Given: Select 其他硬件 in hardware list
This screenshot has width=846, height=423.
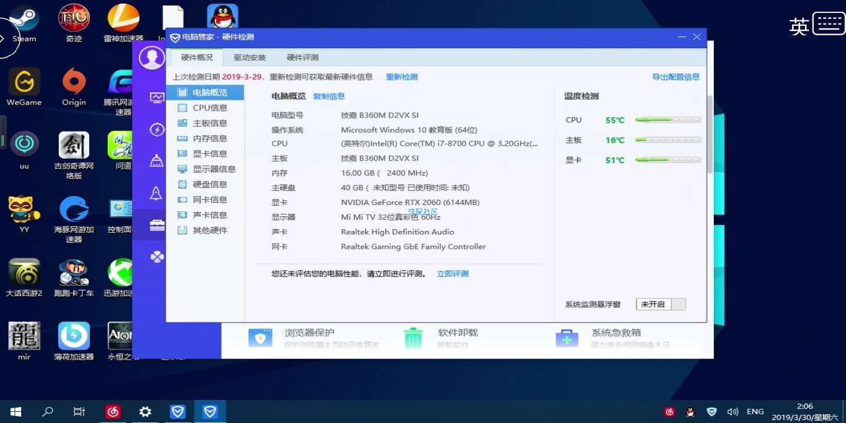Looking at the screenshot, I should point(205,230).
